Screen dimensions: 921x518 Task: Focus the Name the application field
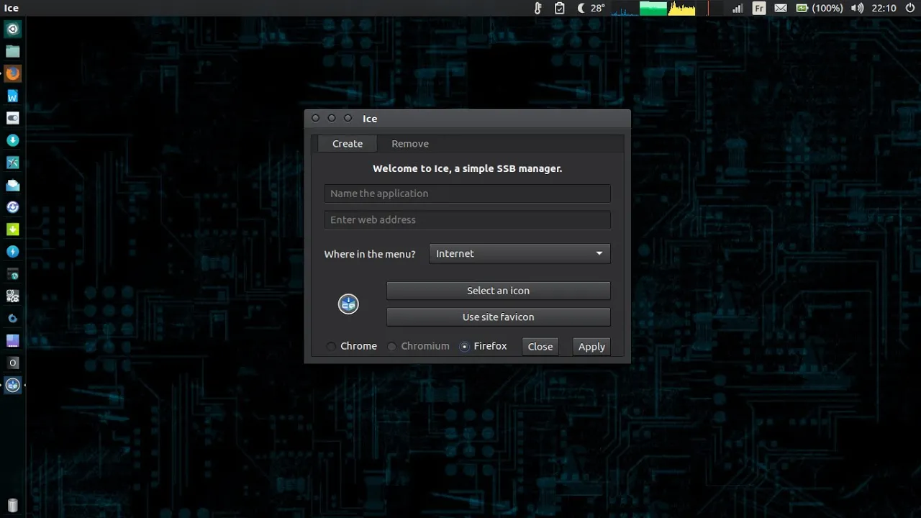(467, 194)
